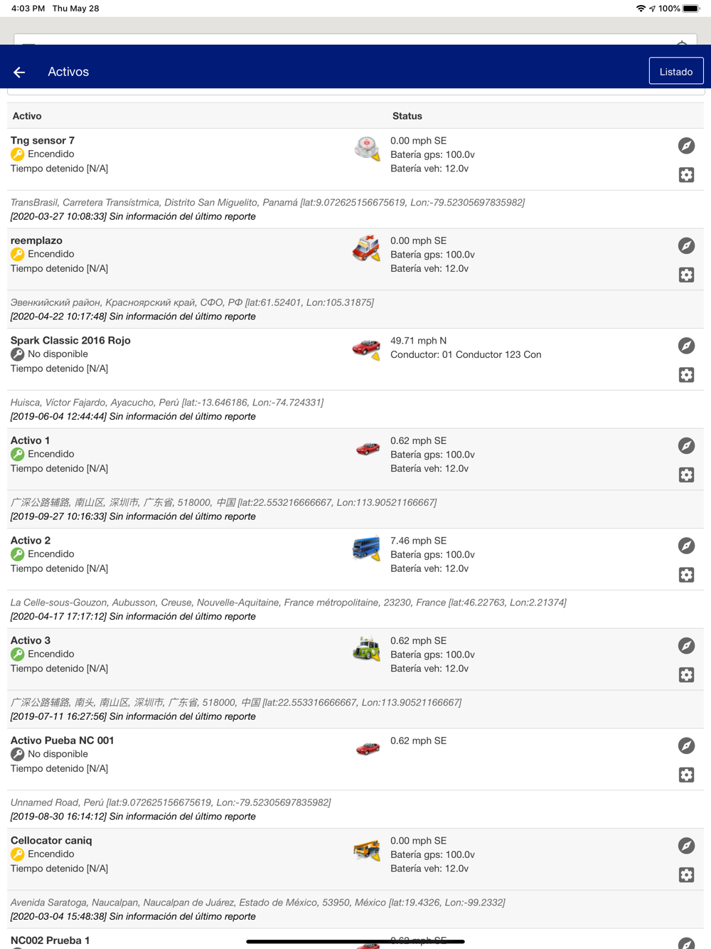Select the ambulance thumbnail of reemplazo
Screen dimensions: 711x949
(x=366, y=249)
